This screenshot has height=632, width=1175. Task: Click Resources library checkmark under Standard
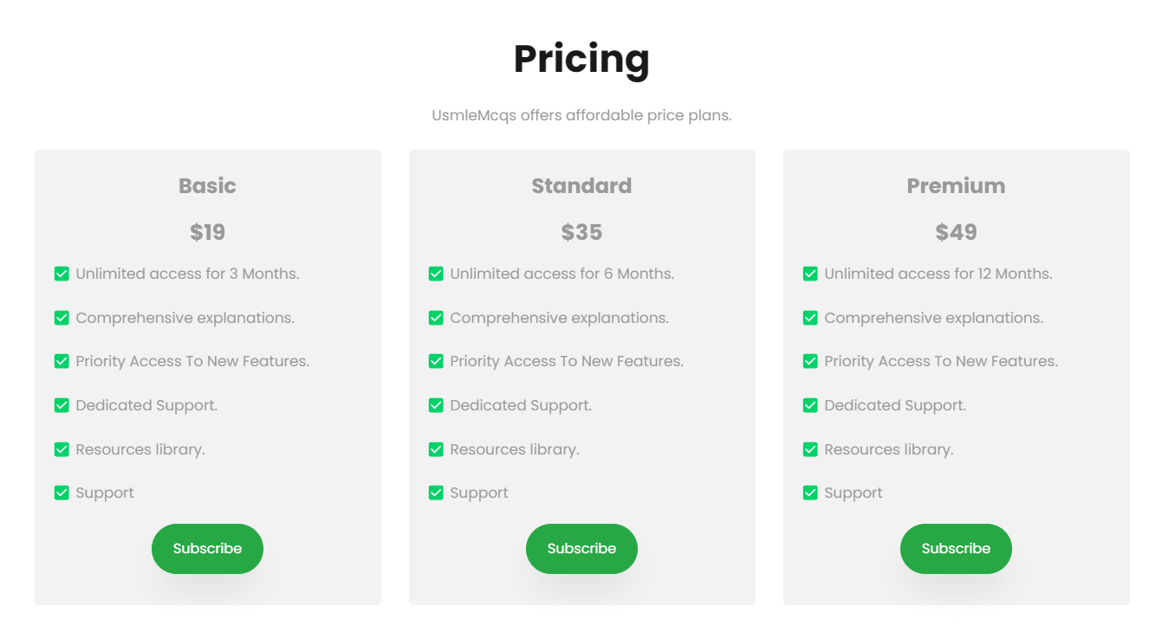[436, 448]
